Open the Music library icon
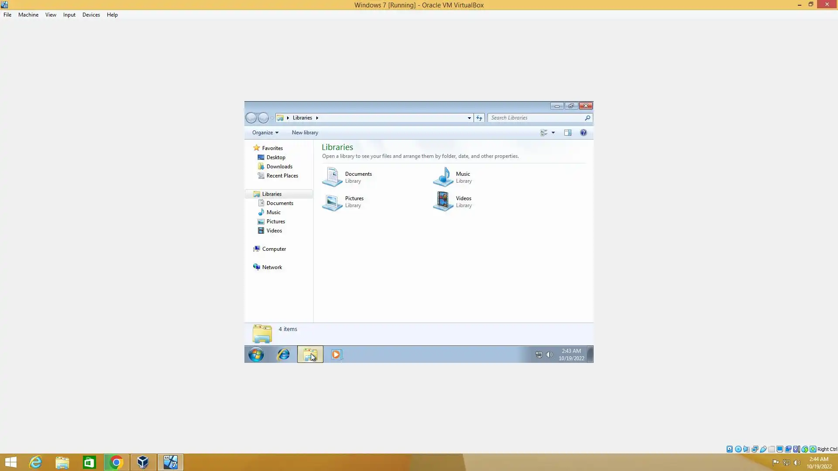Screen dimensions: 838x471 443,177
